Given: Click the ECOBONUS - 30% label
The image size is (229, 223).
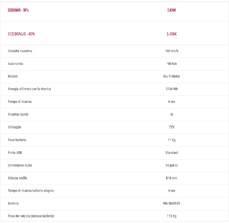Looking at the screenshot, I should click(18, 10).
